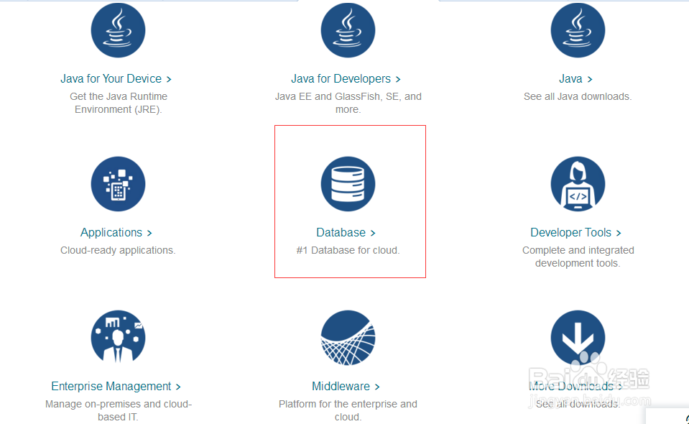Screen dimensions: 689x424
Task: Click text 'Cloud-ready applications.'
Action: tap(118, 250)
